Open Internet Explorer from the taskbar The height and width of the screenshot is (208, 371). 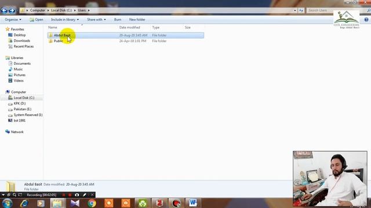[24, 203]
